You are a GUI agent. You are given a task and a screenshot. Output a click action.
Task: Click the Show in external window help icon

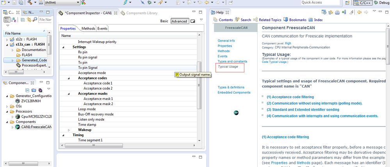(324, 12)
